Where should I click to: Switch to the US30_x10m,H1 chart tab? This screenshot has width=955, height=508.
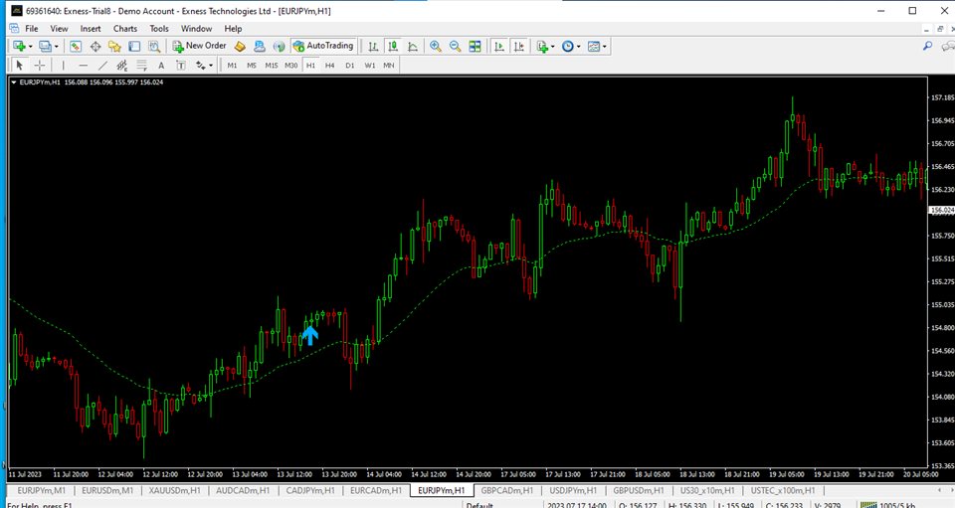[x=707, y=490]
